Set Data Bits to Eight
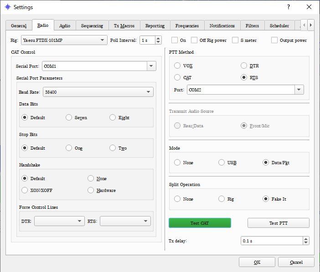Viewport: 320px width, 272px height. coord(113,117)
